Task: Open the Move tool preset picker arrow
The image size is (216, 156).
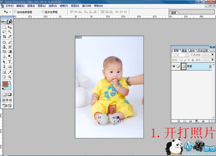Action: tap(10, 12)
